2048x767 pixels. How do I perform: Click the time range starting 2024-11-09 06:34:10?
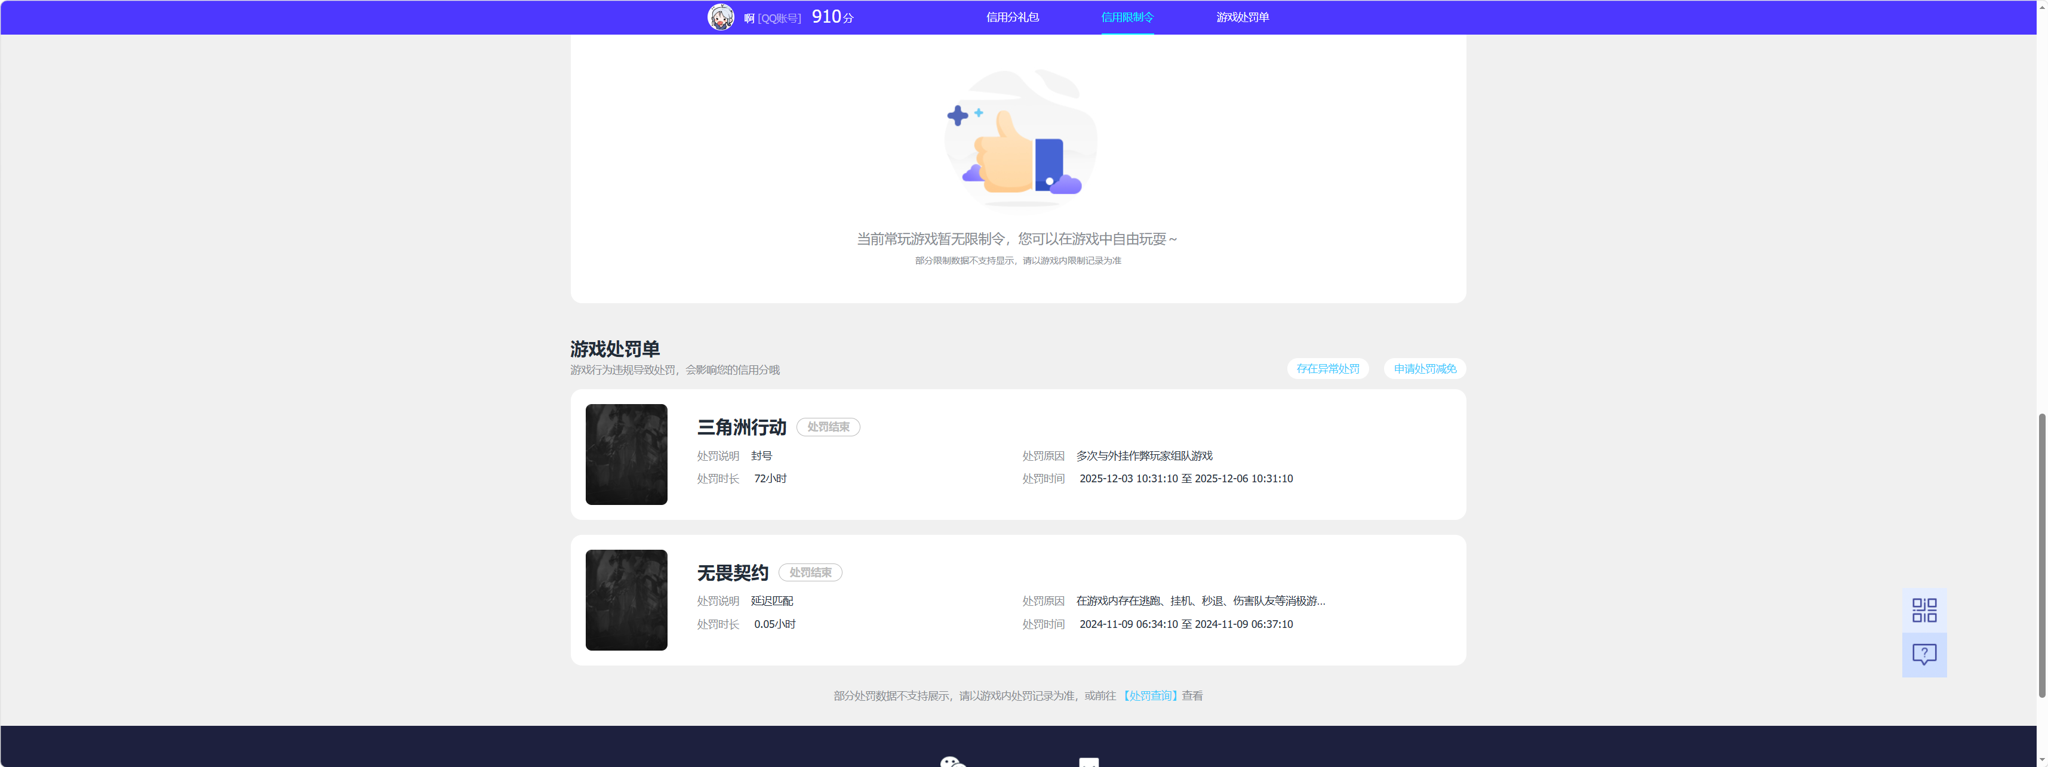[1185, 624]
